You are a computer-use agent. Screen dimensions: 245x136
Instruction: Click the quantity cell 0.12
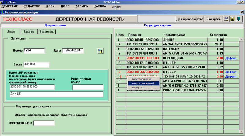tap(216, 67)
